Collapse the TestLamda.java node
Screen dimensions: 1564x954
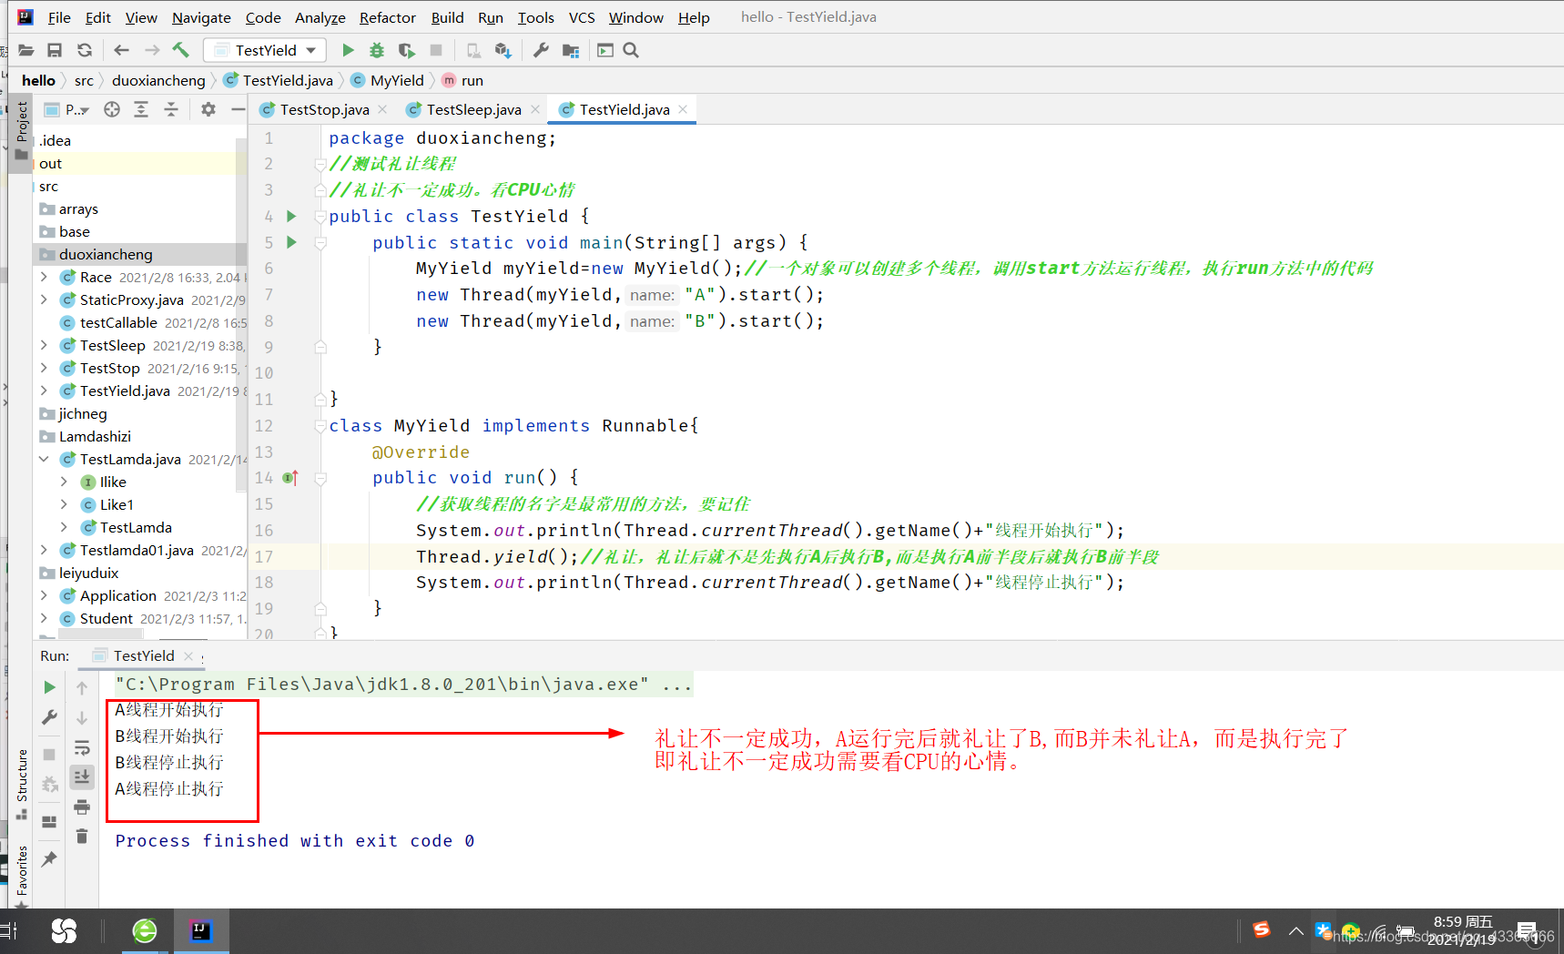coord(44,459)
